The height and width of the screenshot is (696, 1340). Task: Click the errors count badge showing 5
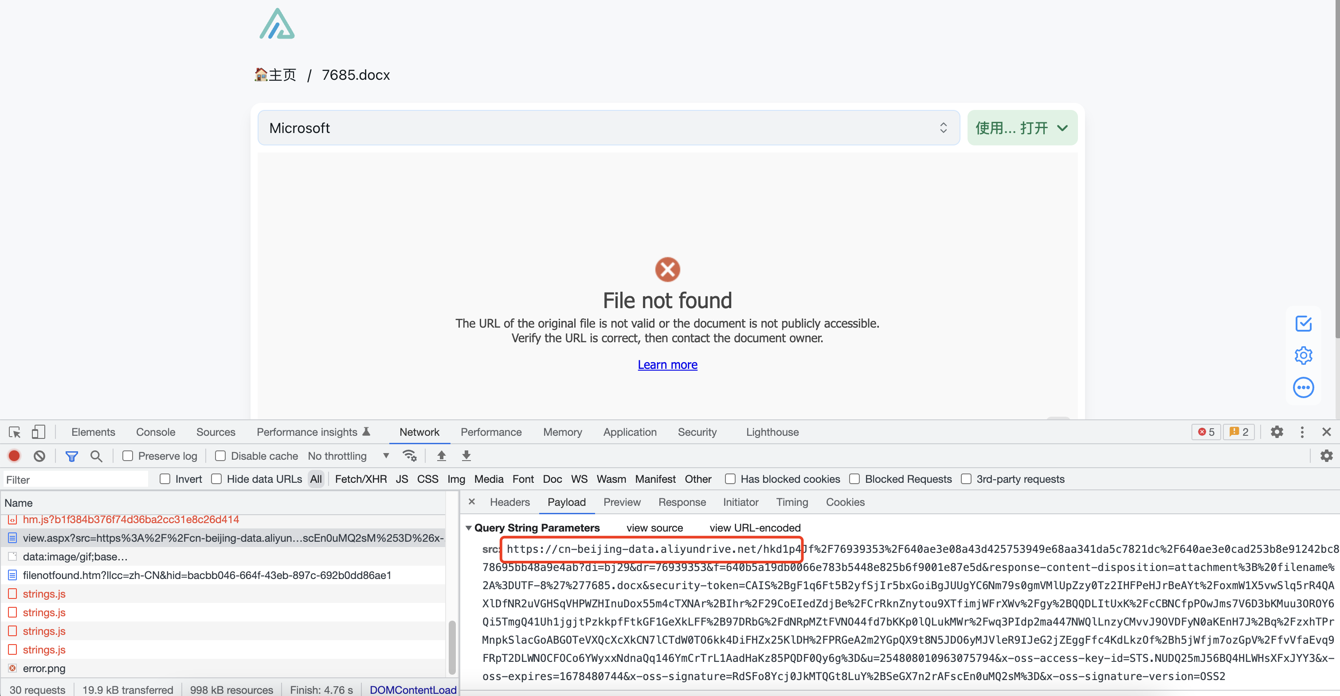pos(1207,432)
